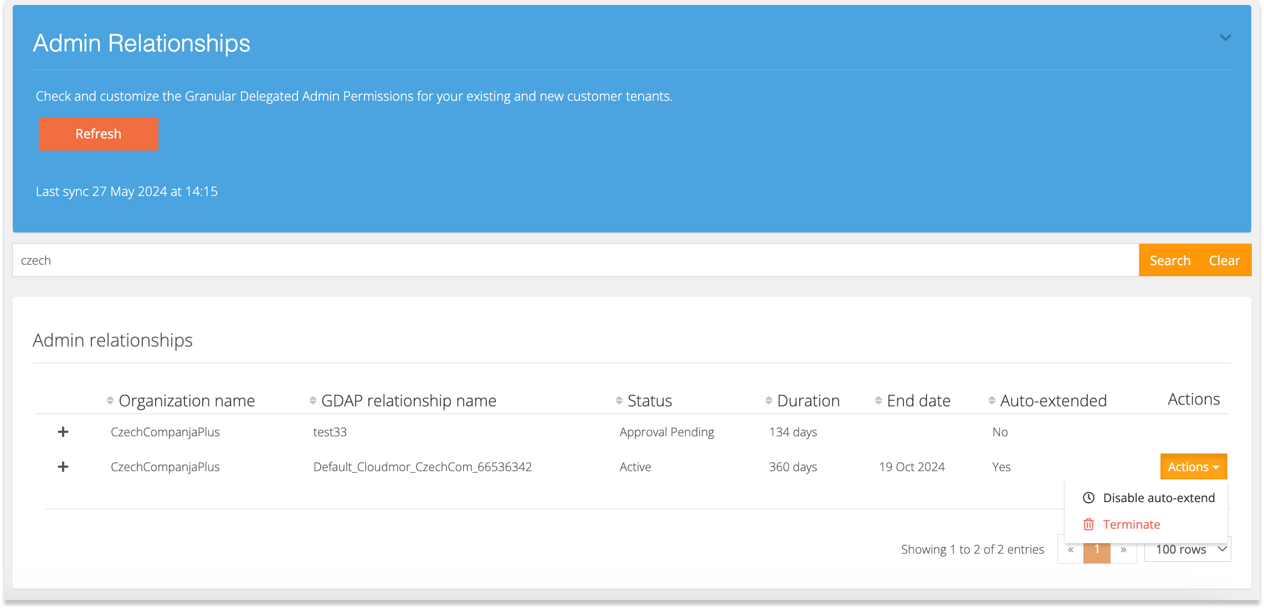Image resolution: width=1264 pixels, height=609 pixels.
Task: Click the Clear button to reset search
Action: 1225,260
